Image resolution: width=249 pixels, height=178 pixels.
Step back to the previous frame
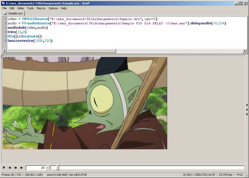10,168
